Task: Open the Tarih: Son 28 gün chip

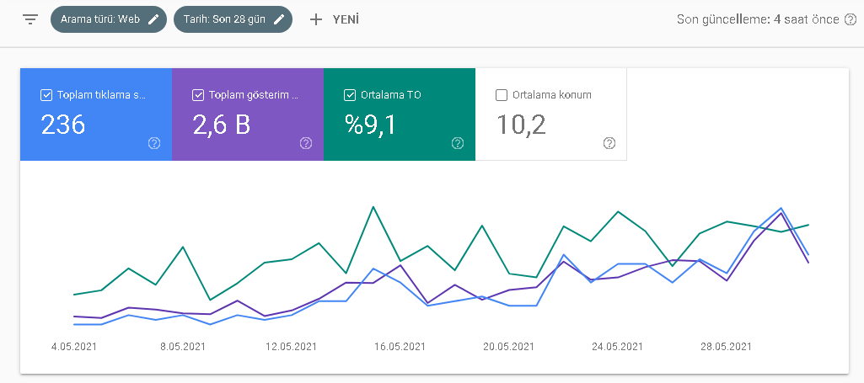Action: coord(233,19)
